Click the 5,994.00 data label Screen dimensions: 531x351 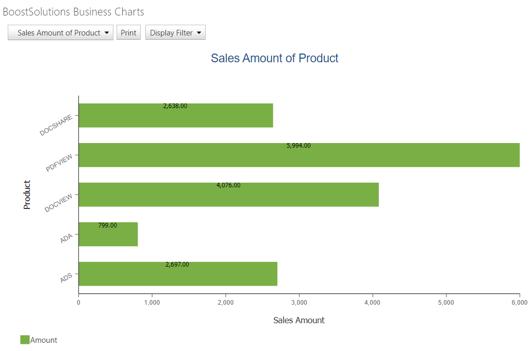tap(298, 146)
